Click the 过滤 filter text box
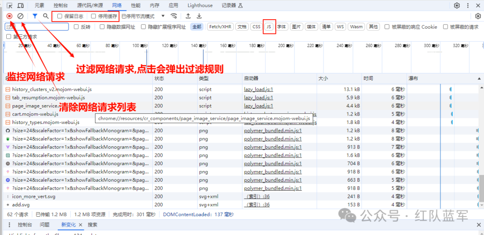The width and height of the screenshot is (484, 235). 37,27
